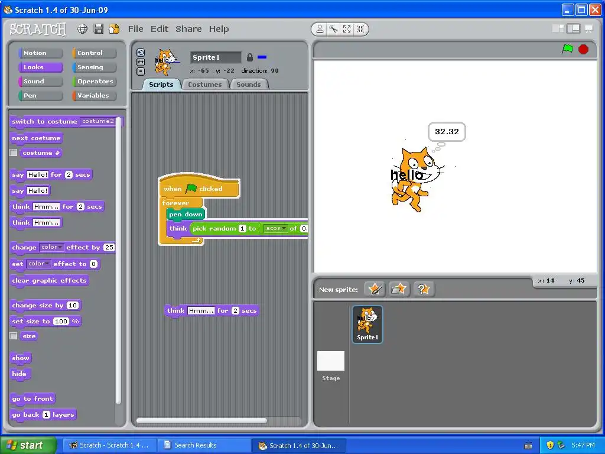Click the globe language selector icon
605x454 pixels.
tap(82, 29)
